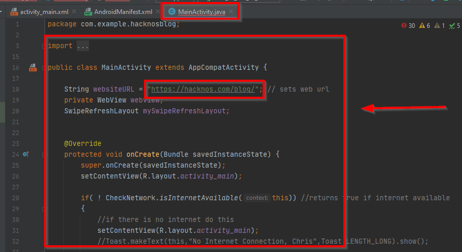Viewport: 462px width, 252px height.
Task: Expand the folded import block on line 3
Action: pos(44,46)
